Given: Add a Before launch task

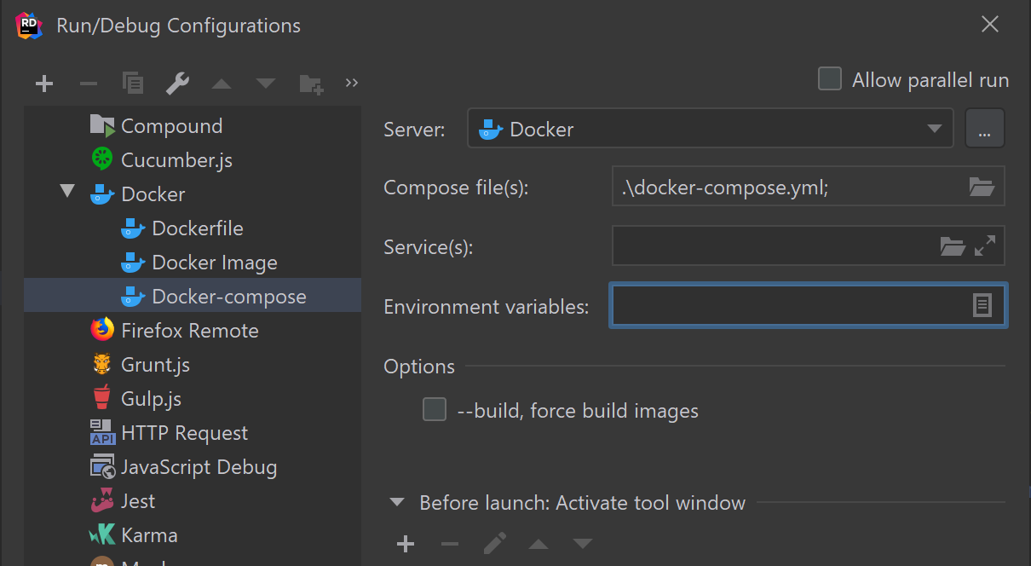Looking at the screenshot, I should click(x=406, y=543).
